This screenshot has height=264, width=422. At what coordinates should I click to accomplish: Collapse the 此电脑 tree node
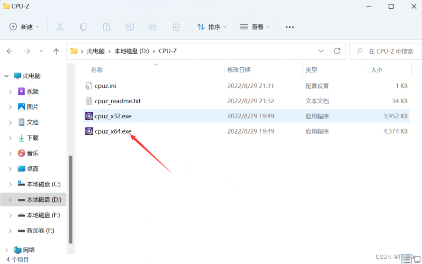point(7,76)
